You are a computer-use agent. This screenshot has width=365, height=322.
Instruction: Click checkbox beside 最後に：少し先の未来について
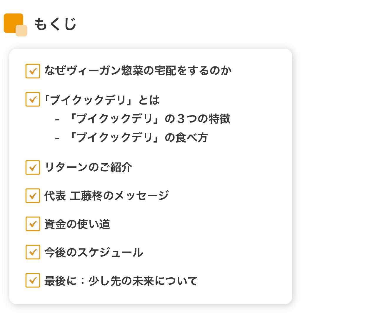pyautogui.click(x=33, y=280)
